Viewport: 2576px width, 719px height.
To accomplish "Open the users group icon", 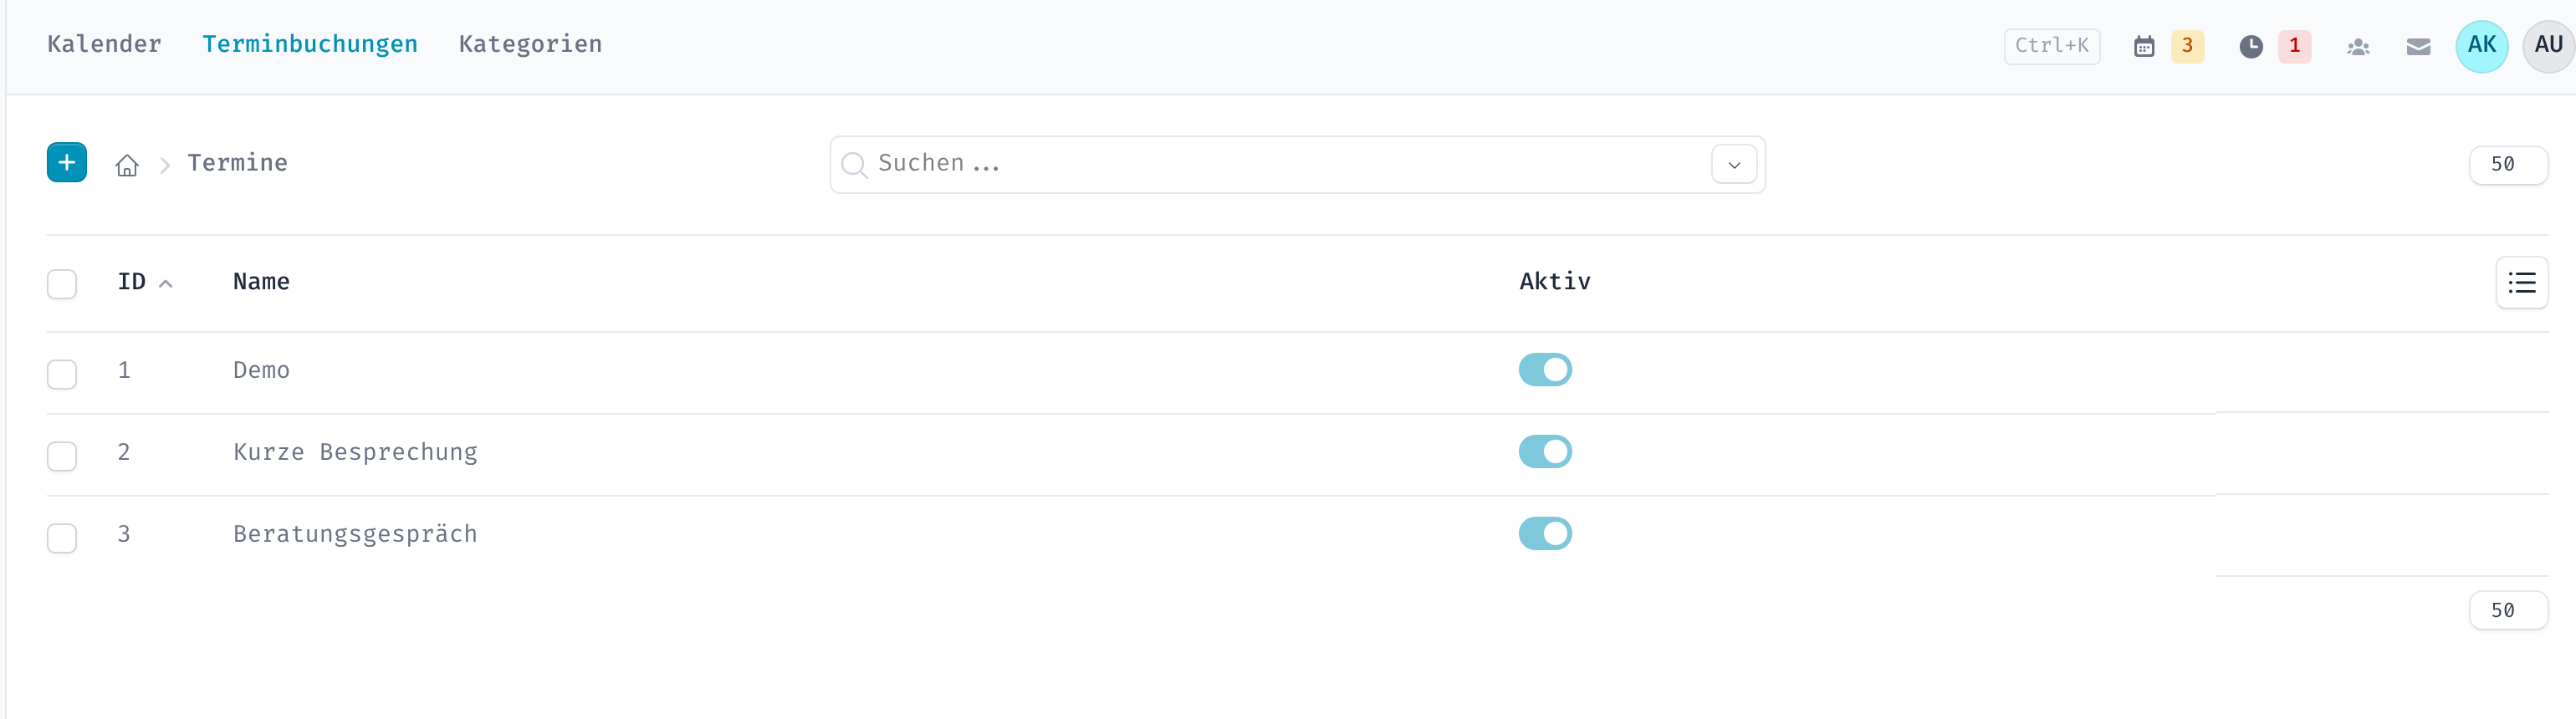I will click(x=2358, y=47).
